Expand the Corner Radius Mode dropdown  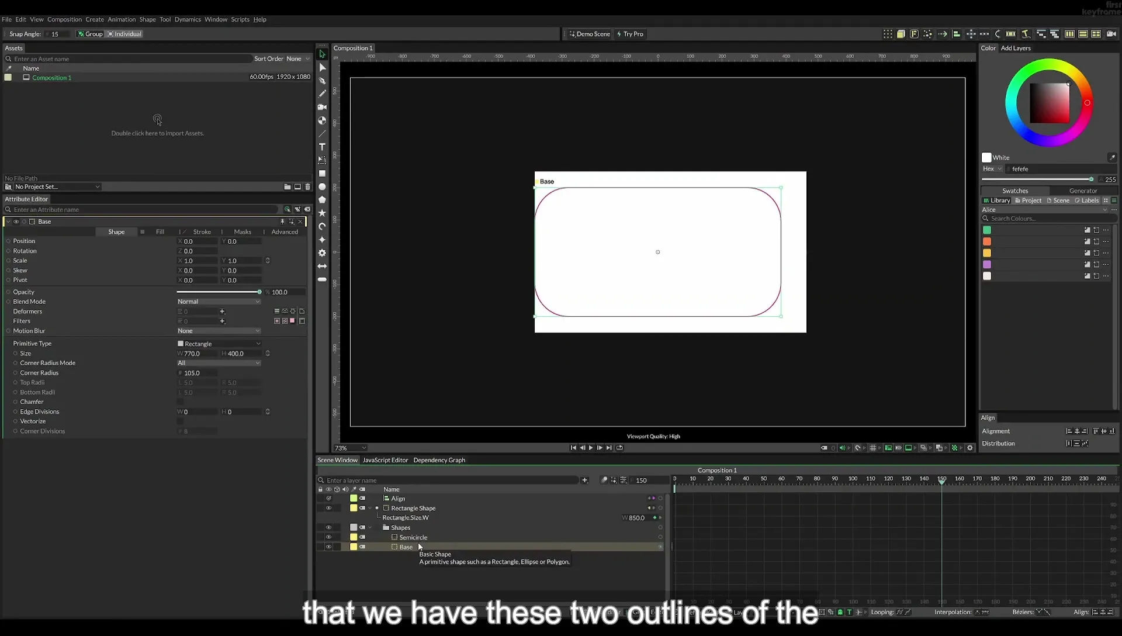[x=219, y=363]
